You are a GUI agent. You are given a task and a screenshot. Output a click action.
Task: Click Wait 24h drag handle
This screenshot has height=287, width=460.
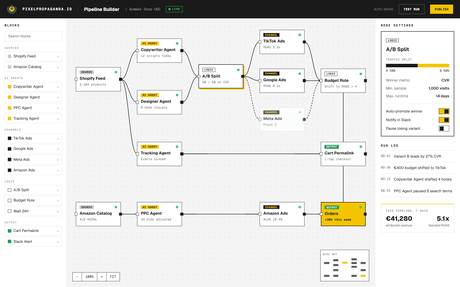point(58,212)
